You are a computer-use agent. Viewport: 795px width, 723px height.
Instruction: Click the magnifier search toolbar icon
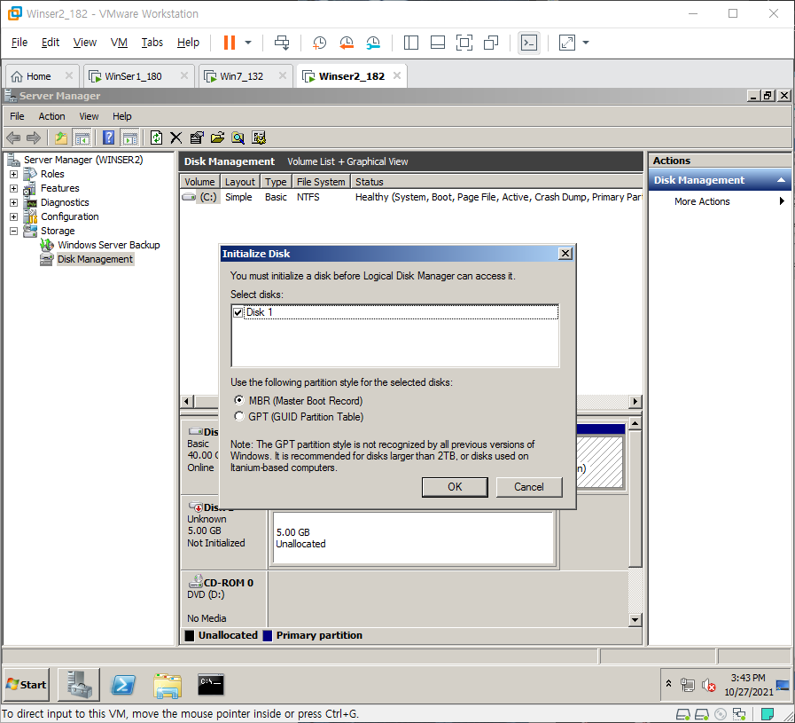238,138
